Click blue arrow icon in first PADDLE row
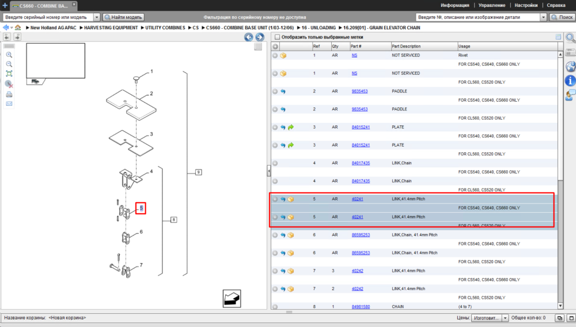 pyautogui.click(x=283, y=91)
